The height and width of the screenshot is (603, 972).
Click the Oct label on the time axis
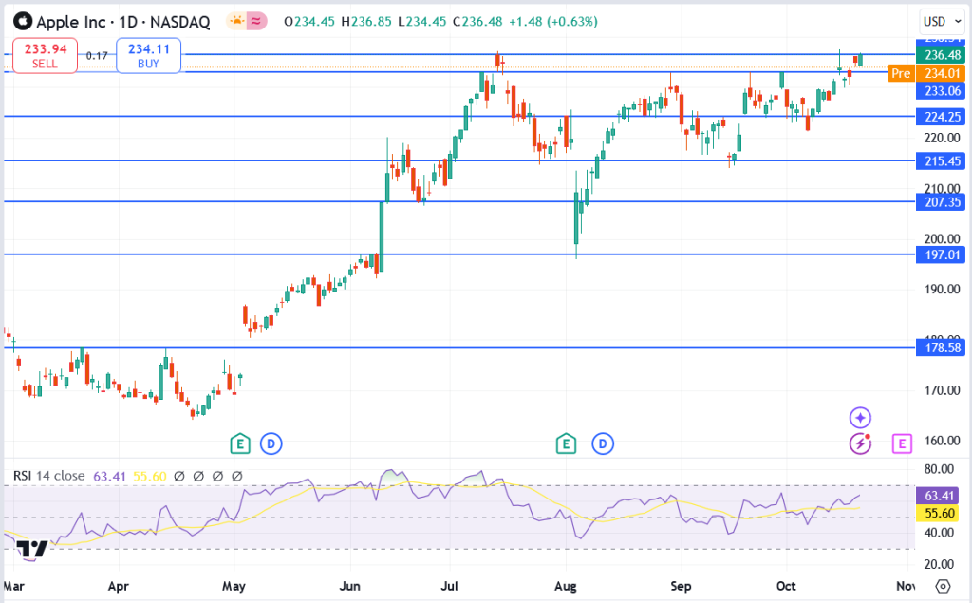786,586
